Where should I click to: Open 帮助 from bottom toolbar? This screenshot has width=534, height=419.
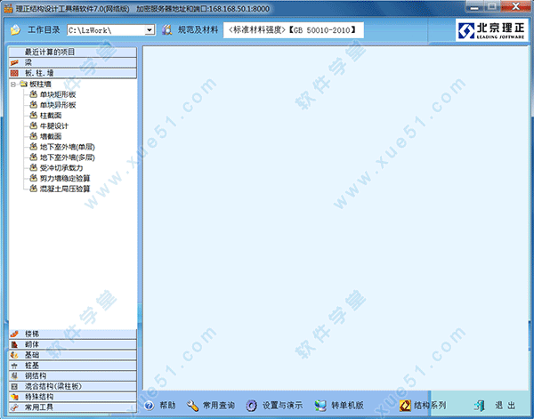167,406
